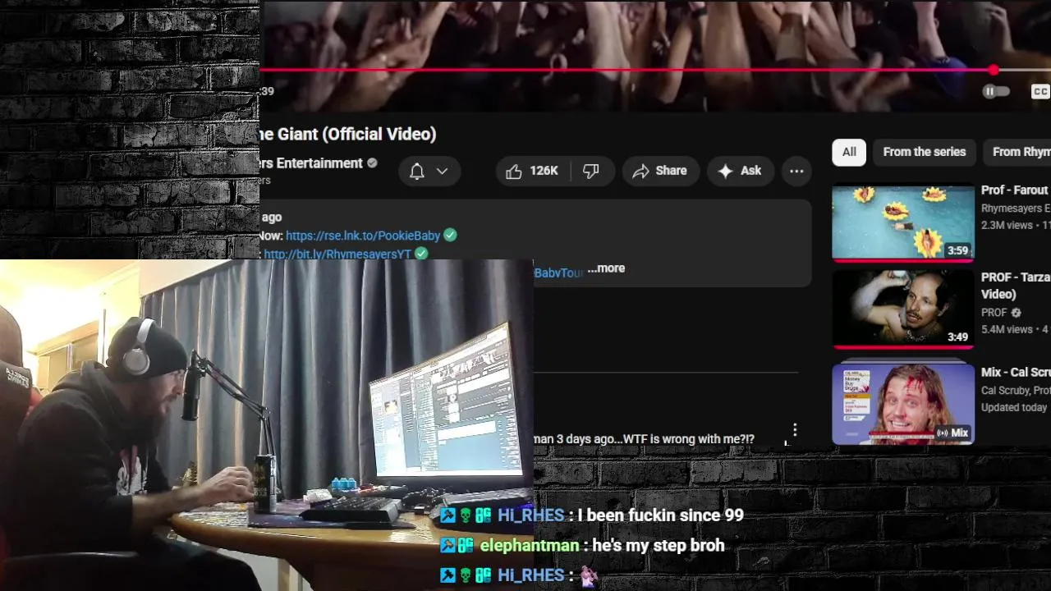Click the green checkmark after PookieBaby link
The image size is (1051, 591).
pos(450,236)
